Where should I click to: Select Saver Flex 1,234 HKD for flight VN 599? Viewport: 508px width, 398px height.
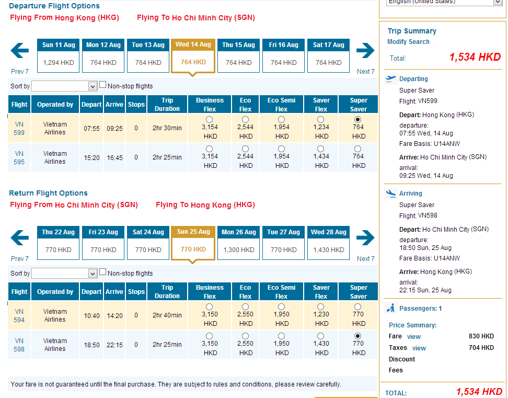[321, 119]
